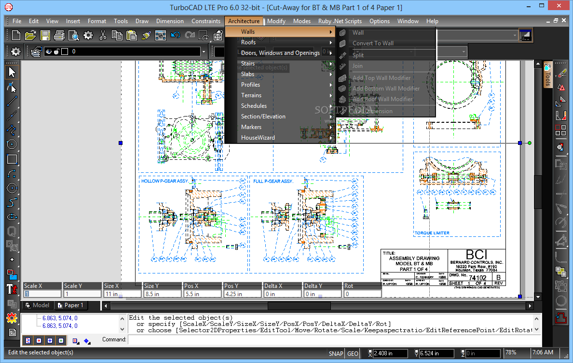Toggle SNAP mode in status bar
This screenshot has height=363, width=573.
(x=336, y=353)
